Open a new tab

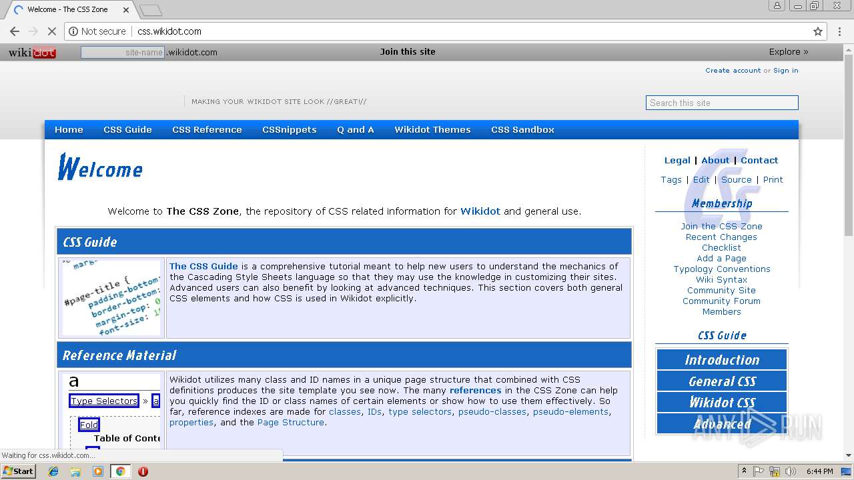pyautogui.click(x=151, y=10)
